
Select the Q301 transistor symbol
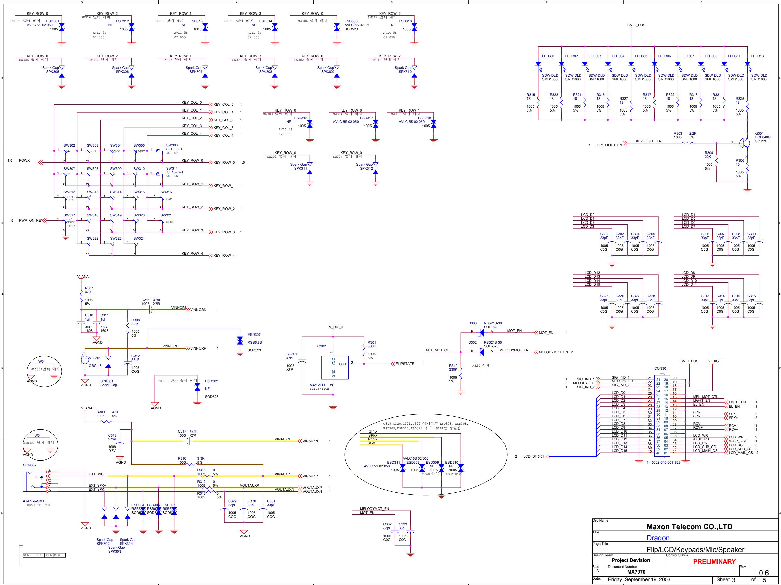coord(744,143)
